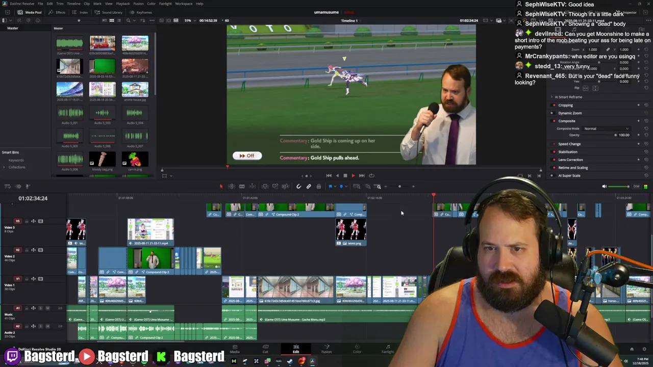Stop playback with the square button

click(x=345, y=175)
